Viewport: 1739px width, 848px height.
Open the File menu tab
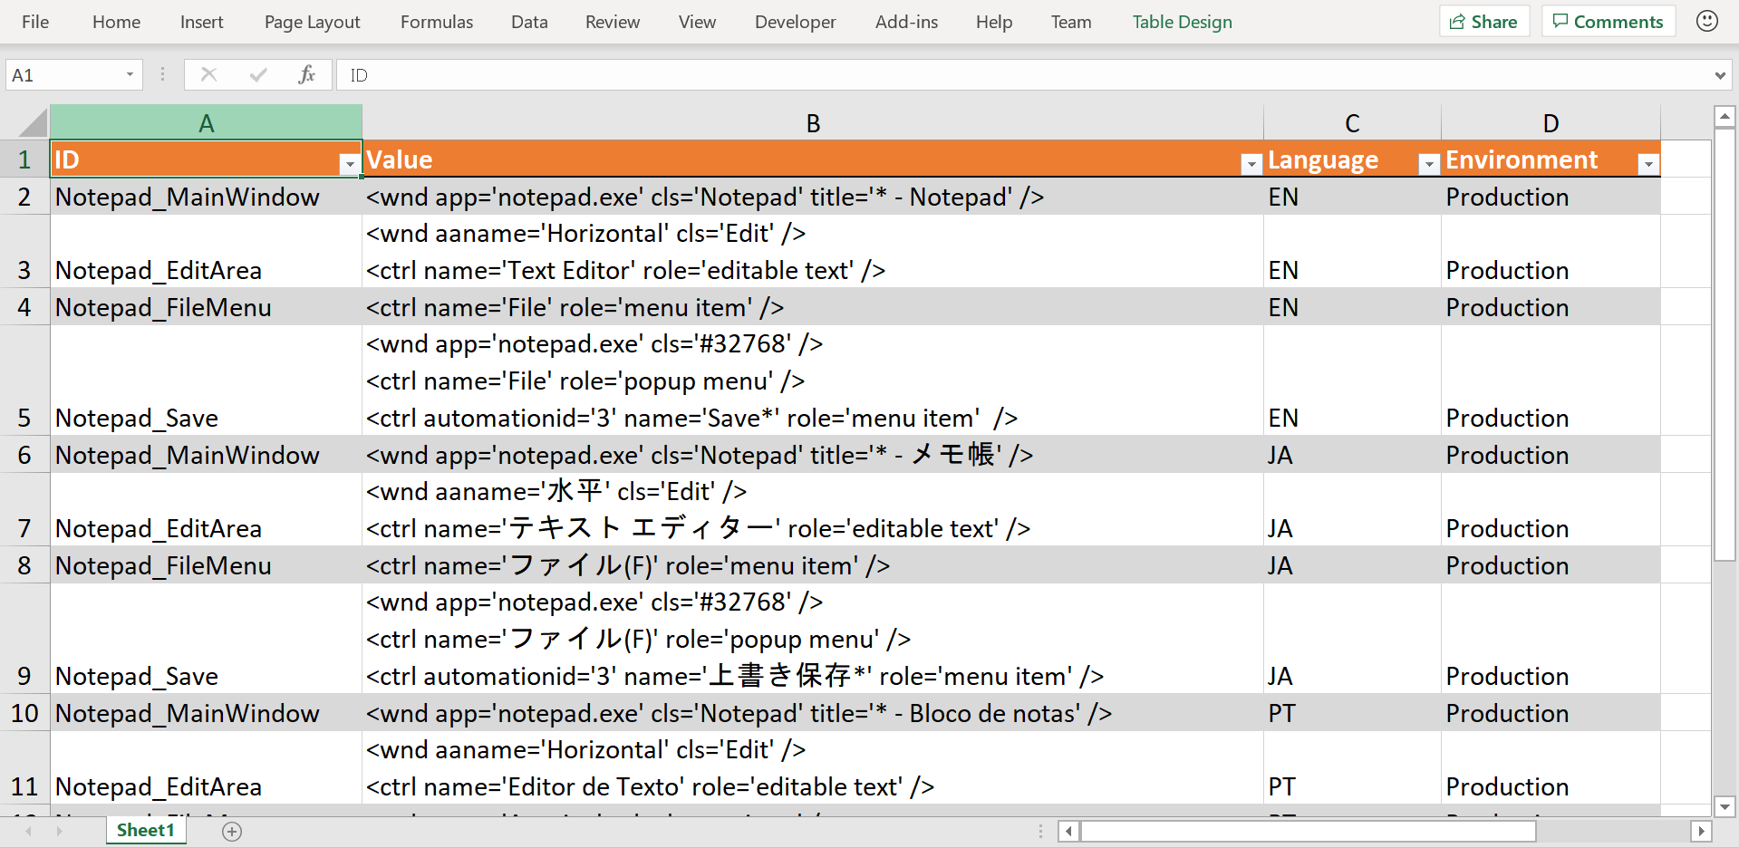(x=35, y=22)
